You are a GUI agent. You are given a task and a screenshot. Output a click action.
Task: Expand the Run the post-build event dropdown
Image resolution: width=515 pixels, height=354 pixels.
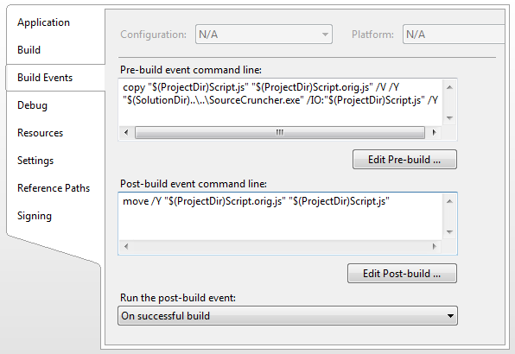288,316
